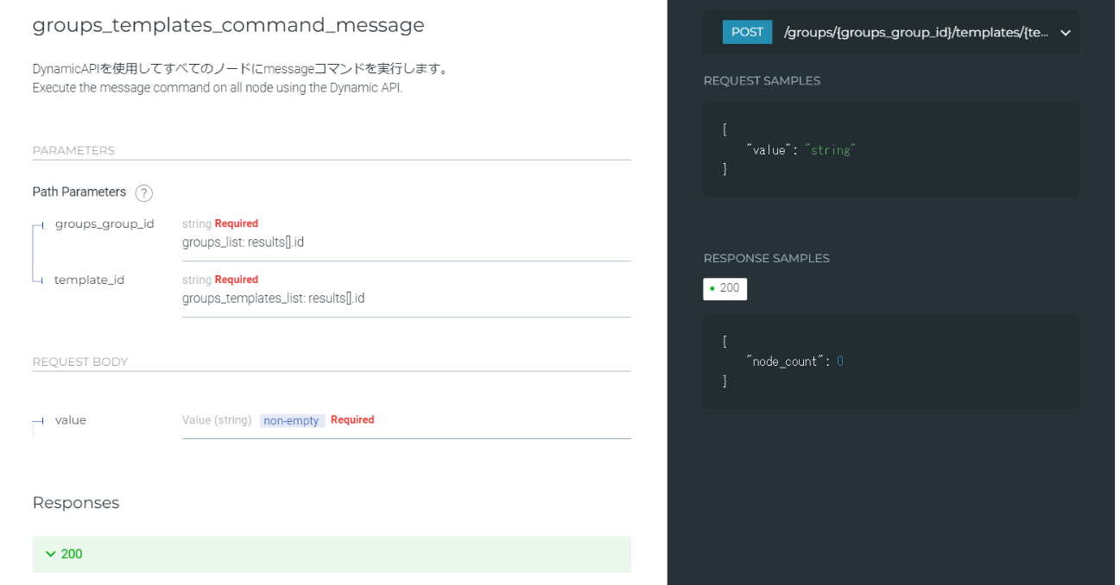Screen dimensions: 1120x585
Task: Click the "string" value in the request sample
Action: coord(829,150)
